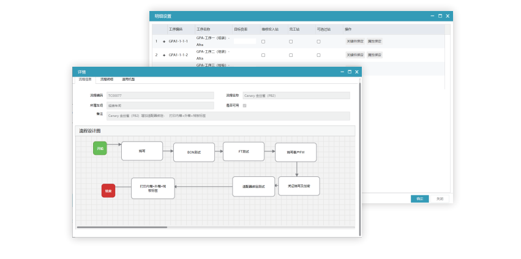Click 关键件绑定 button for GPA1-1-1-2
The width and height of the screenshot is (521, 259).
tap(355, 55)
